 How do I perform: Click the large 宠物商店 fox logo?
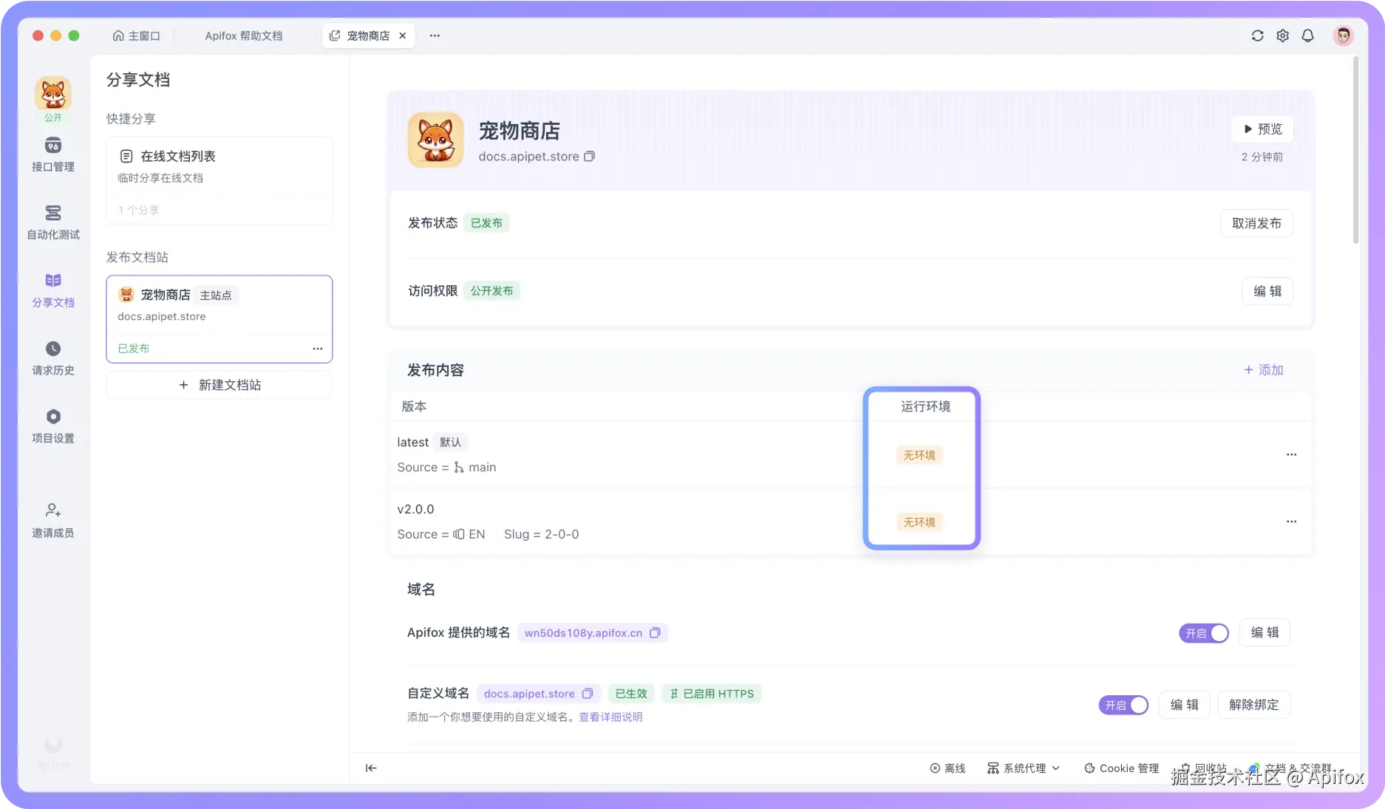[x=435, y=140]
